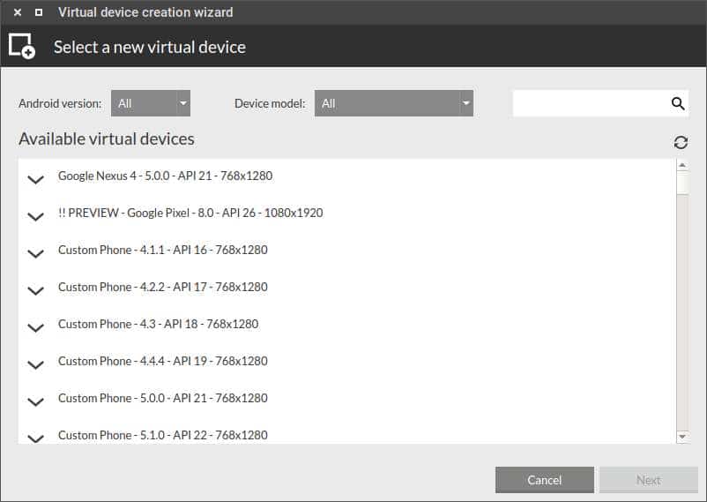Click the vertical scrollbar thumb
This screenshot has height=502, width=707.
tap(682, 183)
